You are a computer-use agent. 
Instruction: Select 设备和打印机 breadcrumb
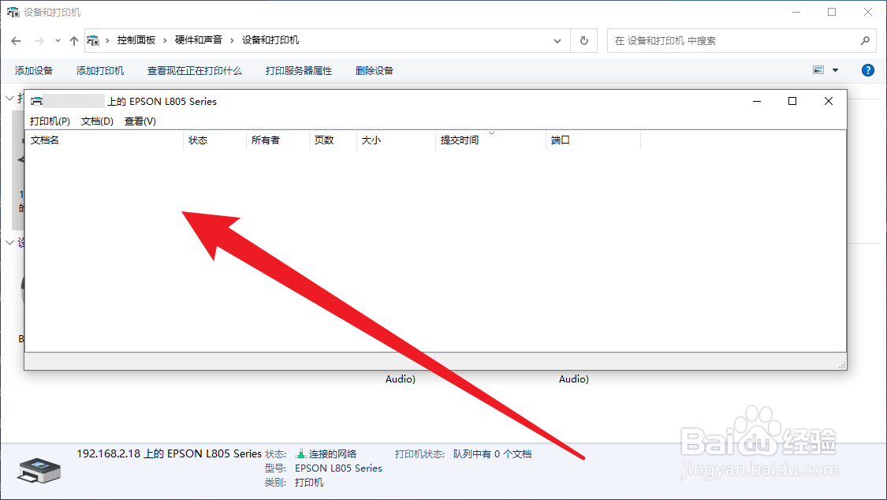[270, 40]
